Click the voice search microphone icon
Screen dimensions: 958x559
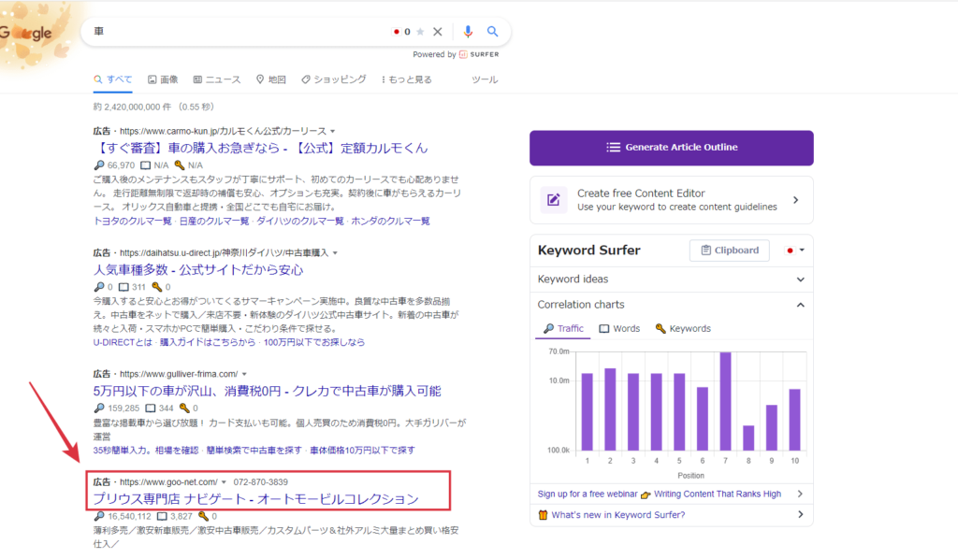pos(468,31)
